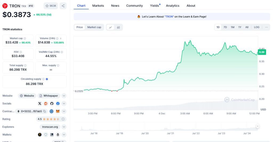
Task: Click Total supply info icon
Action: pos(25,65)
